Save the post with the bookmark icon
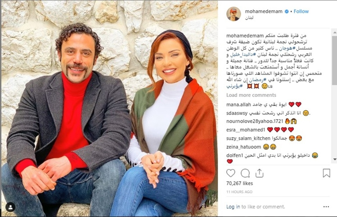 point(326,173)
